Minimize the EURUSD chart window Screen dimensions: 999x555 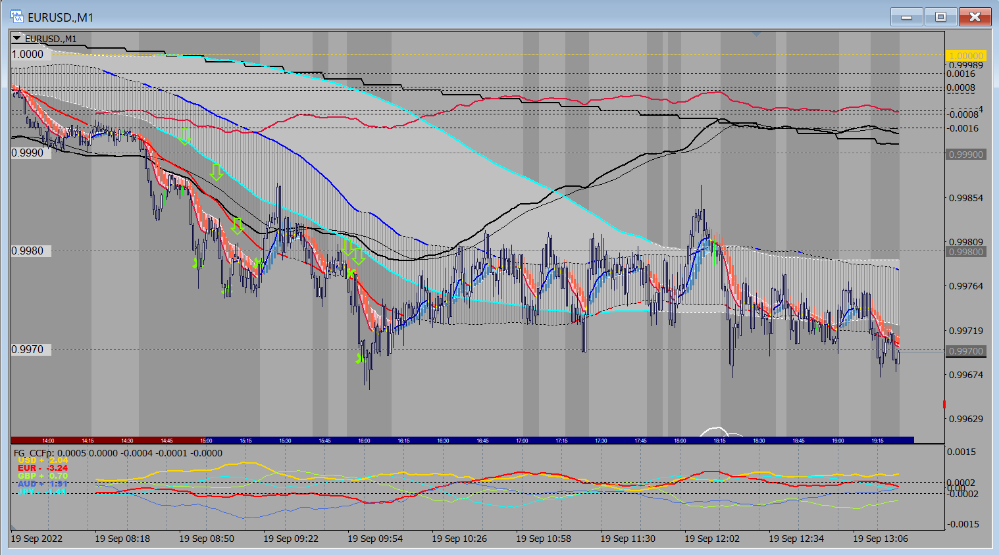click(907, 16)
